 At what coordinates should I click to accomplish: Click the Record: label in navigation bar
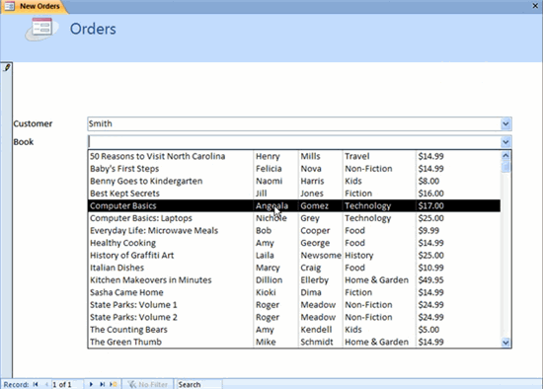(16, 384)
